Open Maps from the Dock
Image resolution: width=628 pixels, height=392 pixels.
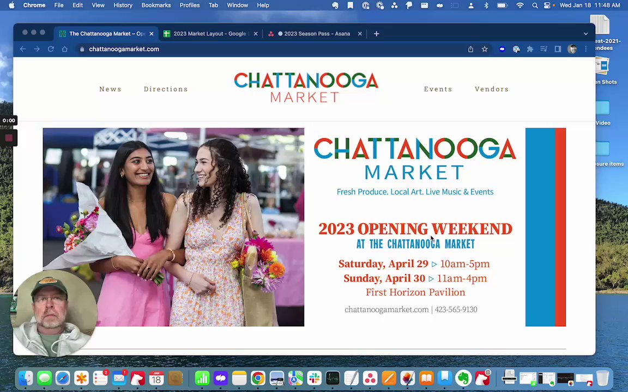point(295,378)
